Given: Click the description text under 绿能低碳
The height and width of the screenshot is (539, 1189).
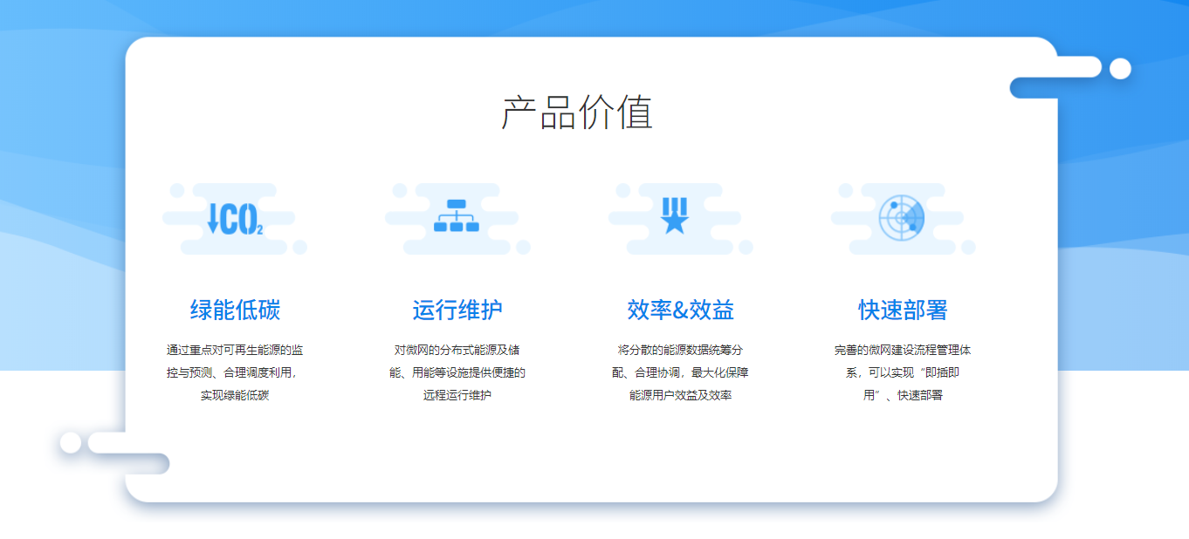Looking at the screenshot, I should [x=235, y=372].
